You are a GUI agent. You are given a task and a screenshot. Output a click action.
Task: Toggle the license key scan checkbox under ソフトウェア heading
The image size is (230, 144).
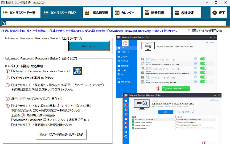(153, 106)
